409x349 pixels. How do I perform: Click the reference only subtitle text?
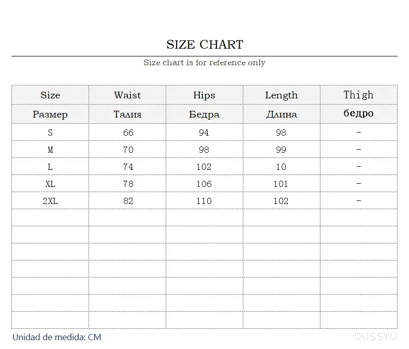point(204,63)
